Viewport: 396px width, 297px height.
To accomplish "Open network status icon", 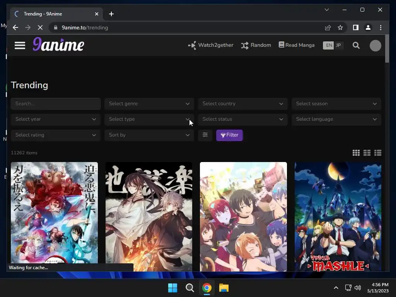I will pyautogui.click(x=348, y=288).
